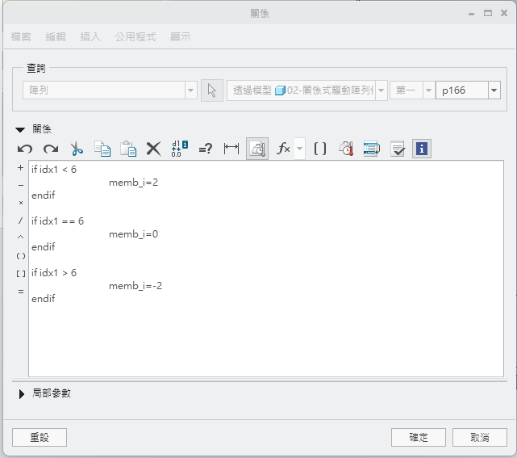Click the Delete X icon in toolbar
Screen dimensions: 517x458
pos(153,149)
